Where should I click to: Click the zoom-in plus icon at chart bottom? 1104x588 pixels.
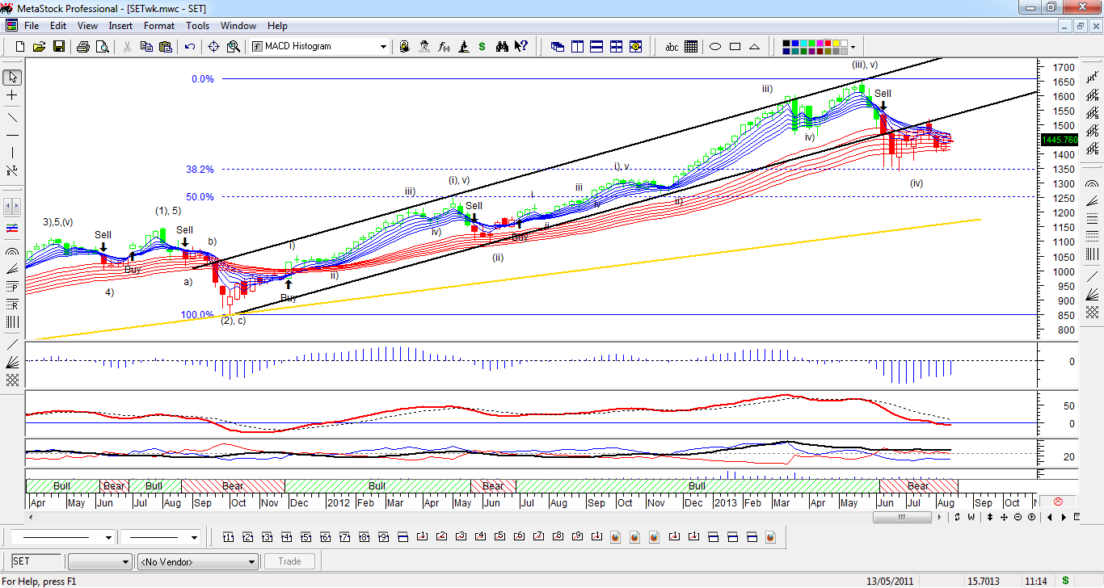[1031, 517]
